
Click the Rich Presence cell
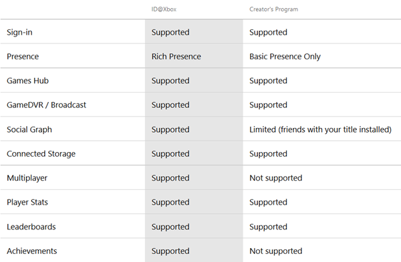tap(176, 57)
